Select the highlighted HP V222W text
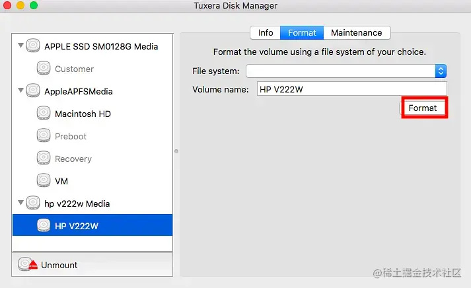471x288 pixels. 77,226
